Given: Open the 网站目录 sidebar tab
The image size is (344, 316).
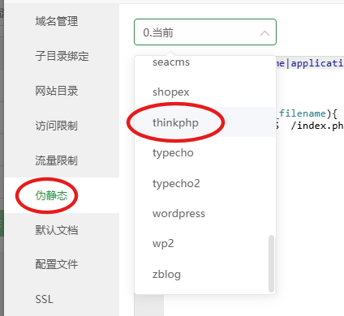Looking at the screenshot, I should click(x=57, y=91).
